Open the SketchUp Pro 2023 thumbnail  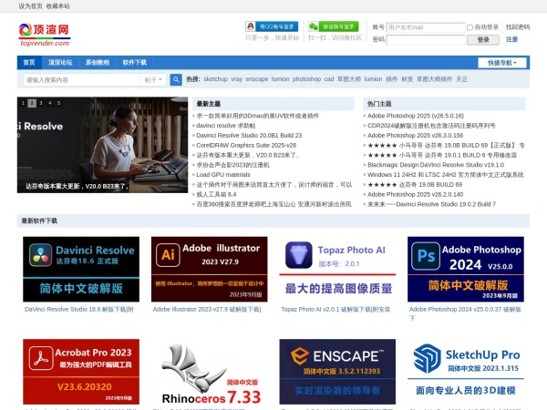(x=466, y=374)
